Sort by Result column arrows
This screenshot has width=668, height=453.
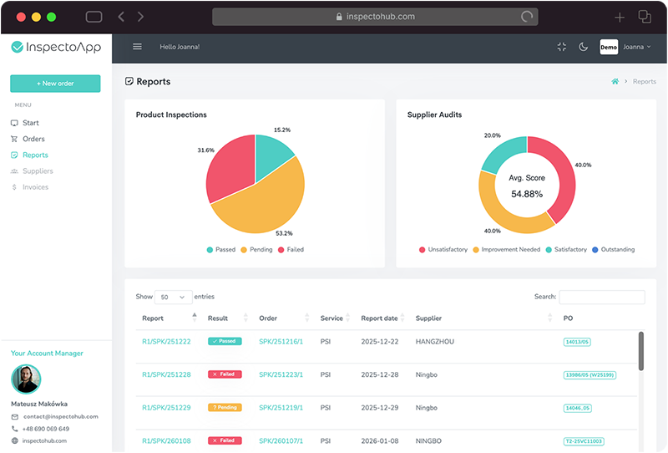pyautogui.click(x=245, y=318)
